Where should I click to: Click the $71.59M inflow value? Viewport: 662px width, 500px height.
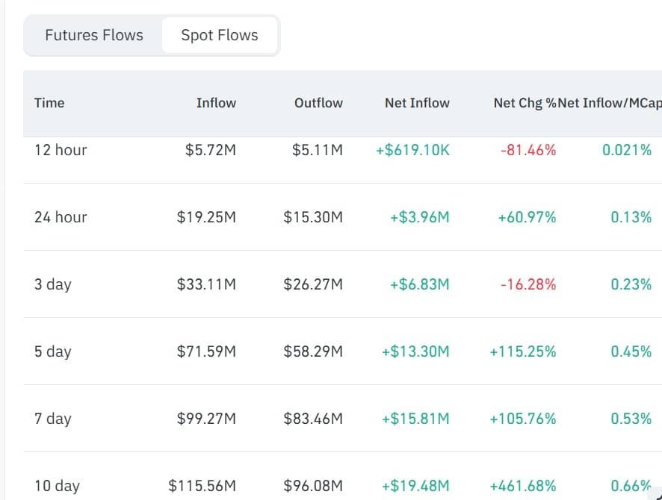pos(206,351)
